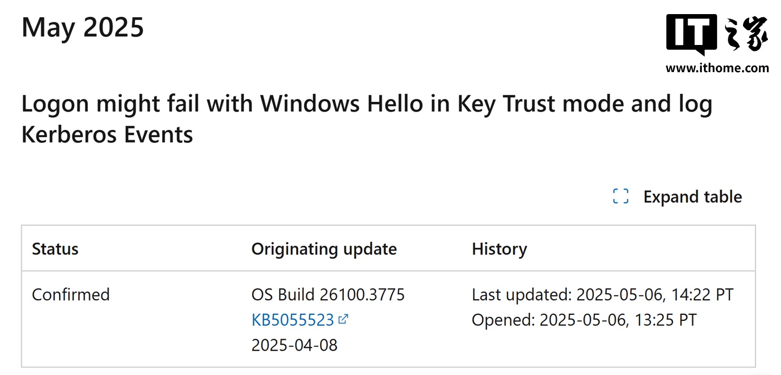The height and width of the screenshot is (375, 781).
Task: Click the OS Build 26100.3775 text
Action: click(328, 295)
